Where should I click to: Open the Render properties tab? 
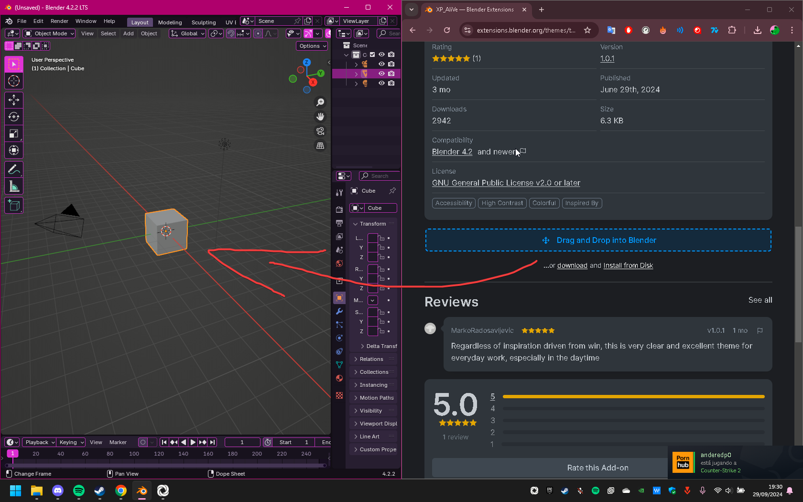click(x=339, y=209)
